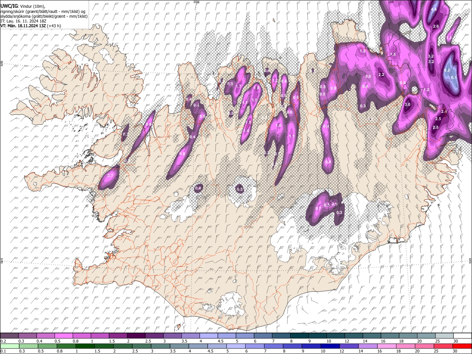
Task: Click the 3.0 precipitation value on the map
Action: point(407,105)
